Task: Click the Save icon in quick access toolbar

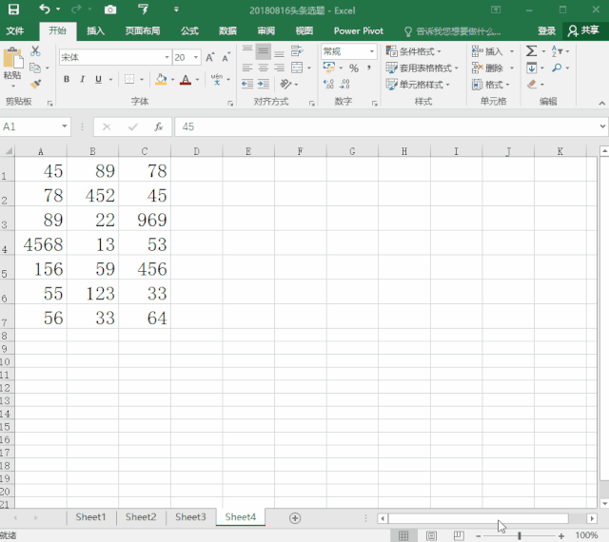Action: (13, 10)
